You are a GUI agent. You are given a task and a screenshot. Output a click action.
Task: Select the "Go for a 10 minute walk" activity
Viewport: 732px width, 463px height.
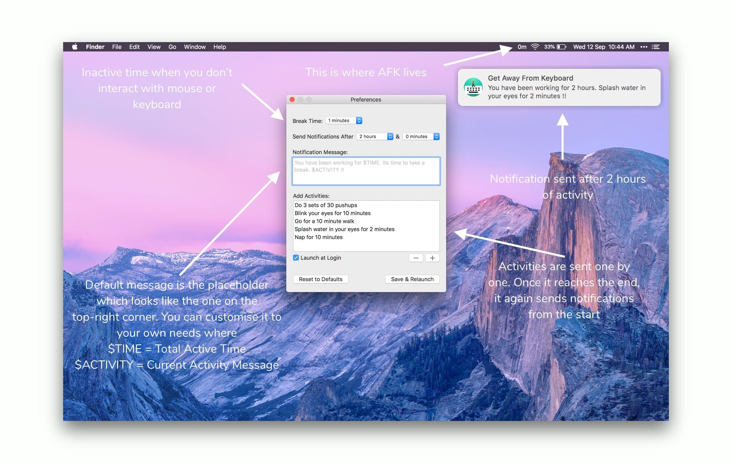point(325,221)
